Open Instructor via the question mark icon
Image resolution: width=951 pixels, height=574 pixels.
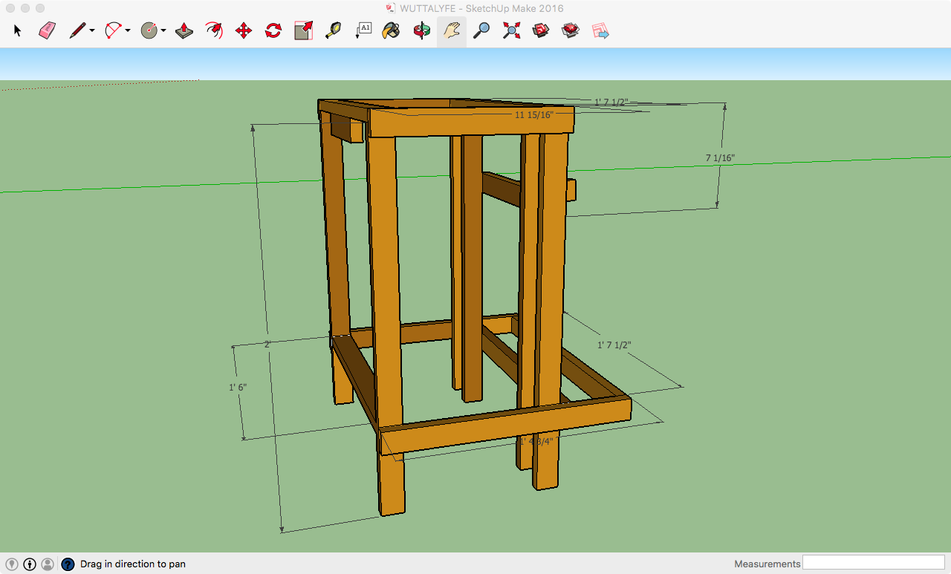click(x=68, y=564)
